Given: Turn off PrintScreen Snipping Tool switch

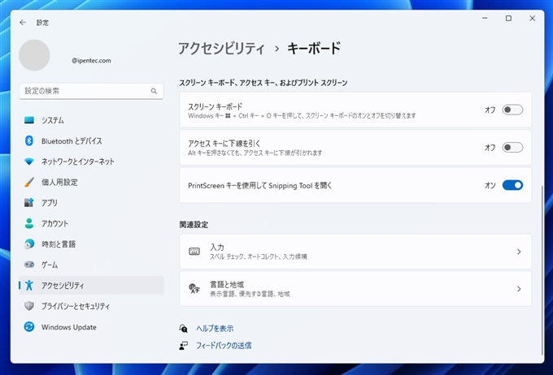Looking at the screenshot, I should click(x=512, y=185).
